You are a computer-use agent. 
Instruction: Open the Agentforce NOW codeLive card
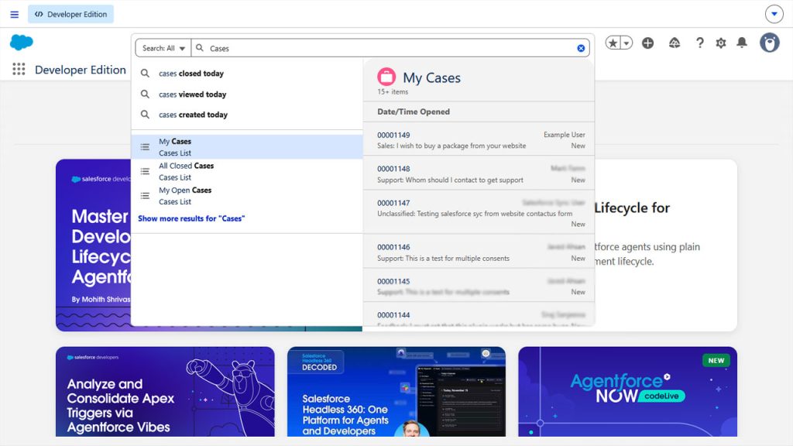coord(627,391)
